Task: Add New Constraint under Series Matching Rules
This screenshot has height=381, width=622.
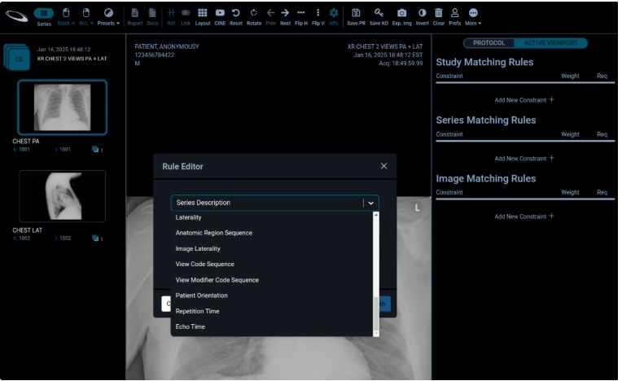Action: [x=524, y=158]
